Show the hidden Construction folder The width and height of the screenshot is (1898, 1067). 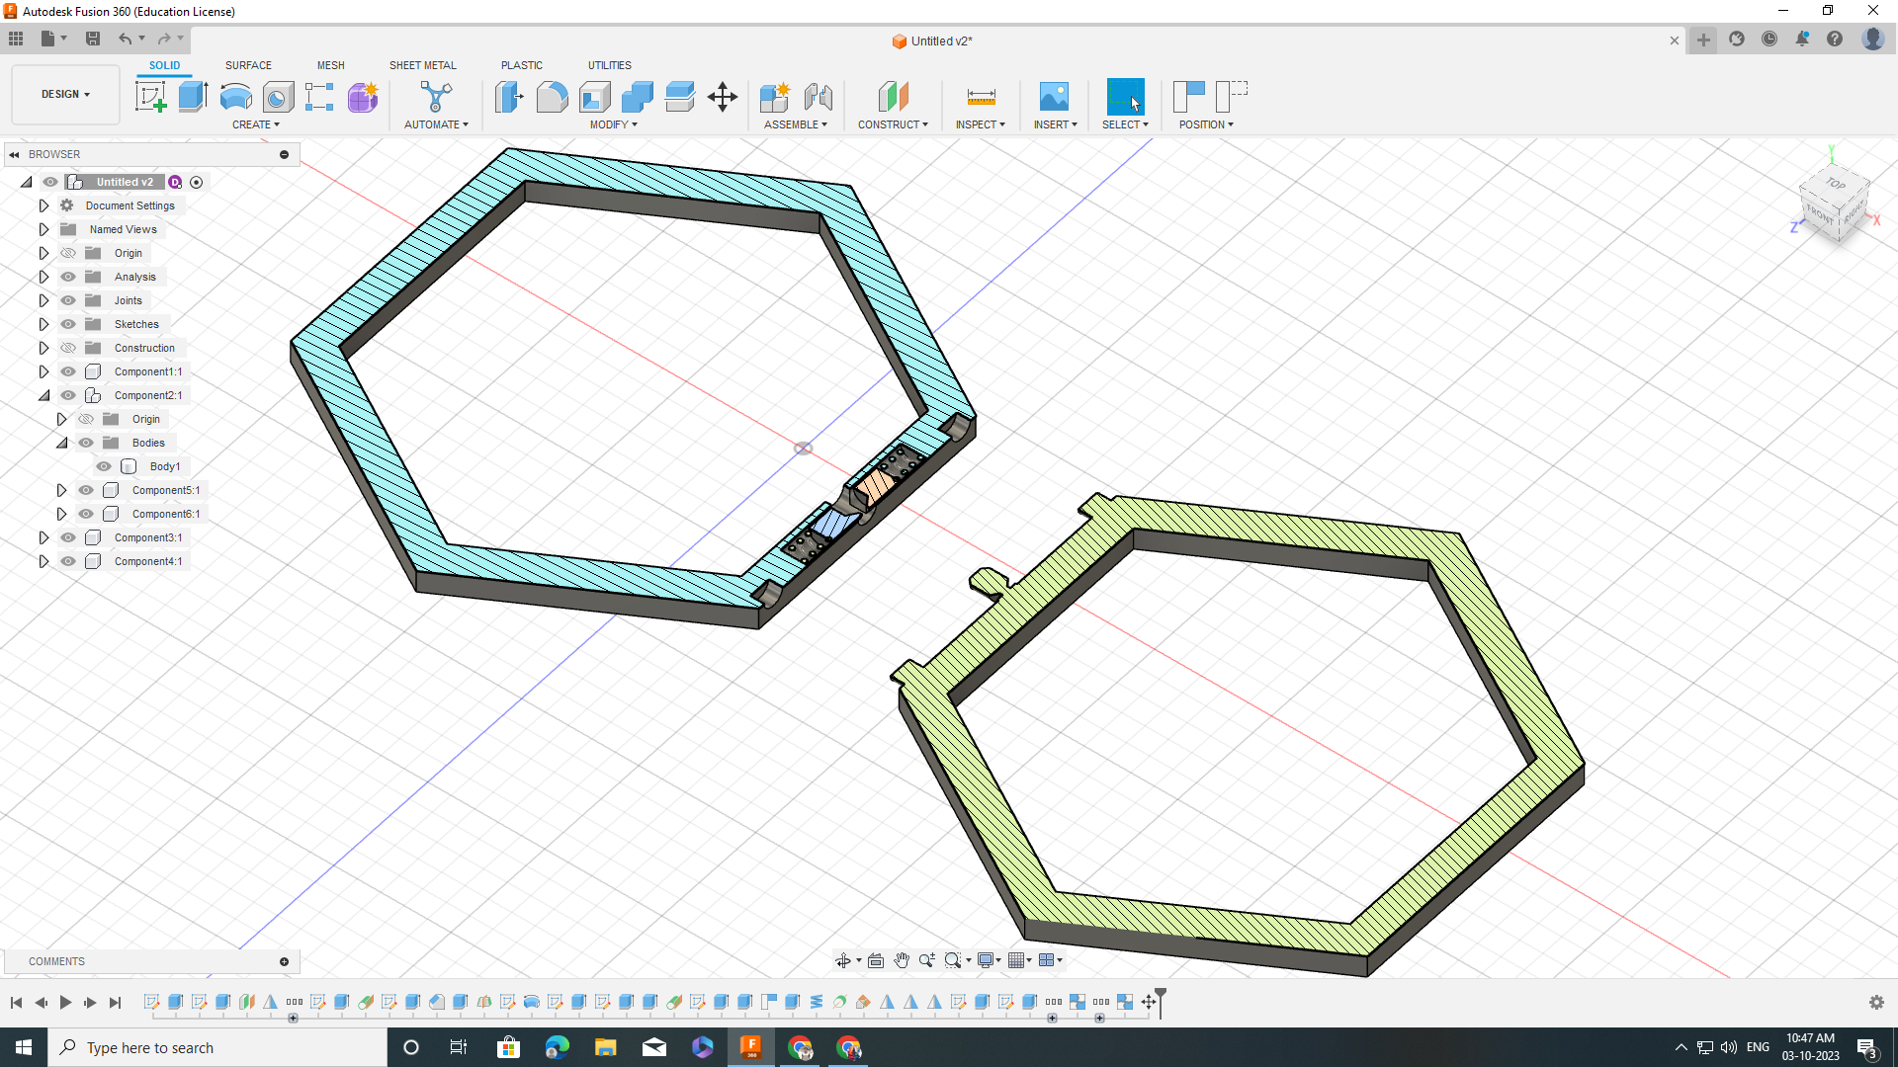pyautogui.click(x=68, y=348)
